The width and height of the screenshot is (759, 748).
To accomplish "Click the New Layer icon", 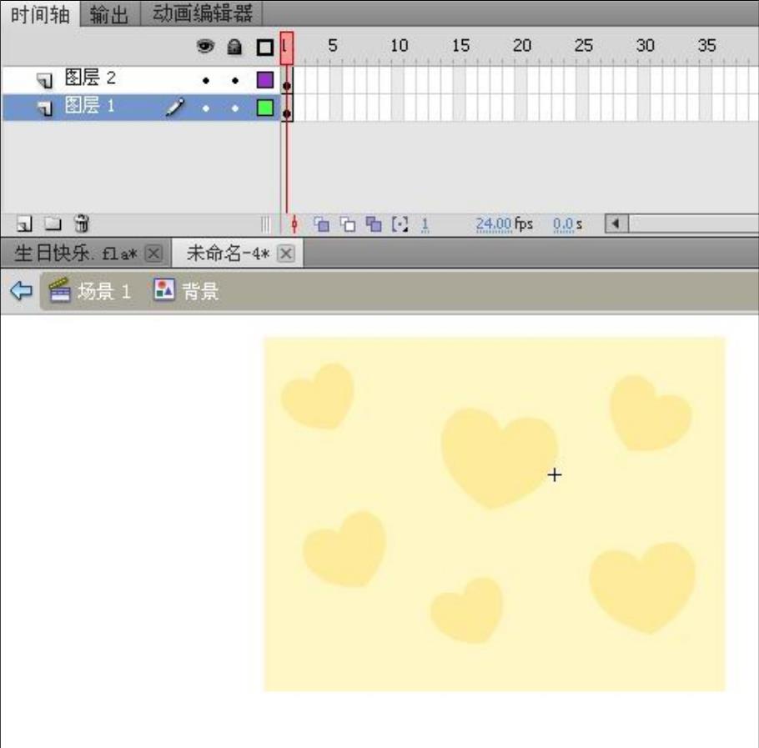I will point(24,223).
